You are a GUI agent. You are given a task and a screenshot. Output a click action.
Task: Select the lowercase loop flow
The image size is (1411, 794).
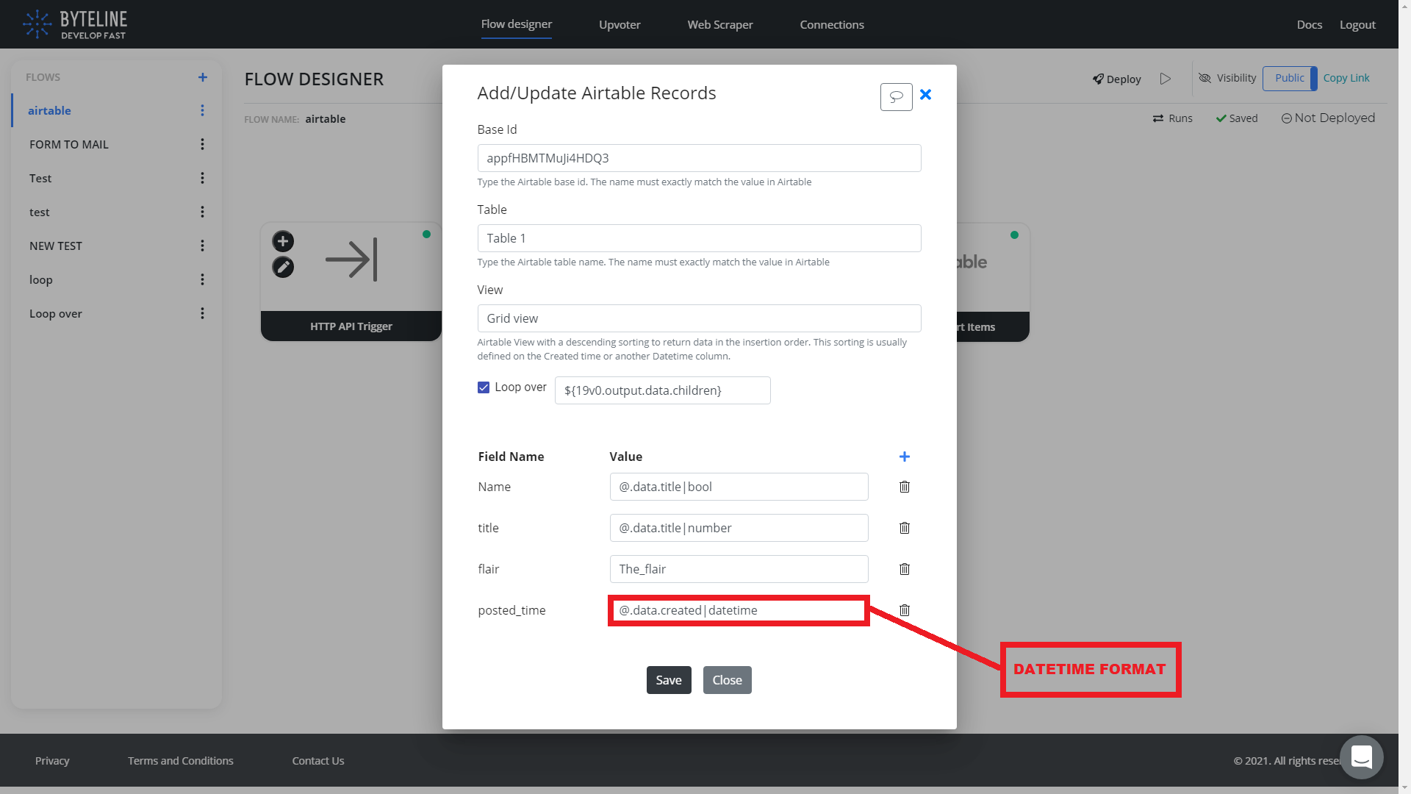coord(41,279)
